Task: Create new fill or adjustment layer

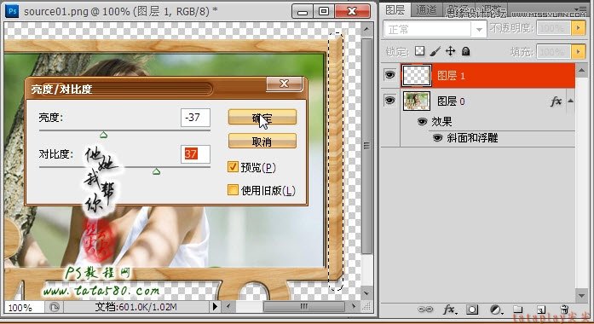Action: 495,310
